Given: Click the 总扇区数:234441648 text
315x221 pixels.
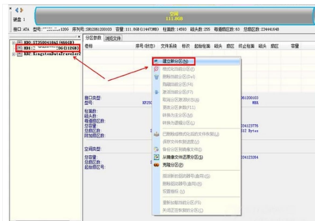Looking at the screenshot, I should (261, 30).
